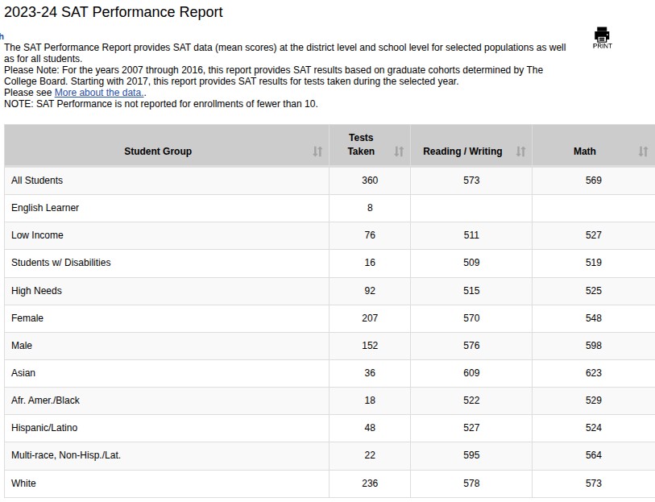Select the Hispanic/Latino row label
The height and width of the screenshot is (502, 655).
(44, 428)
